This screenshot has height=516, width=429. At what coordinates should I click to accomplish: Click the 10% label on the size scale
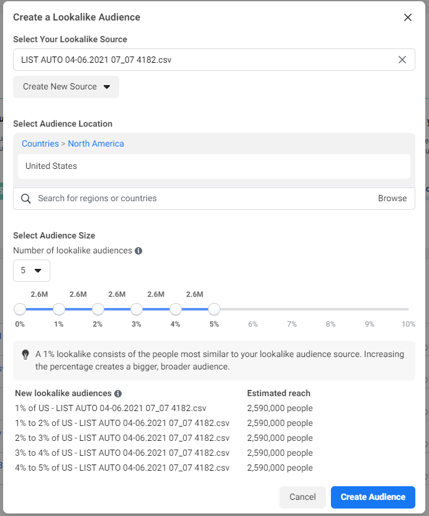click(408, 324)
